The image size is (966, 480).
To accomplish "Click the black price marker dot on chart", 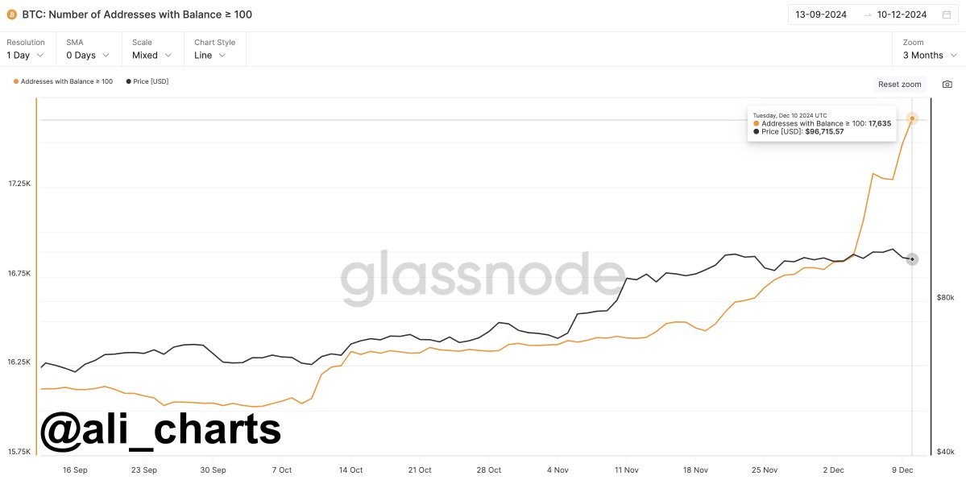I will (x=912, y=259).
